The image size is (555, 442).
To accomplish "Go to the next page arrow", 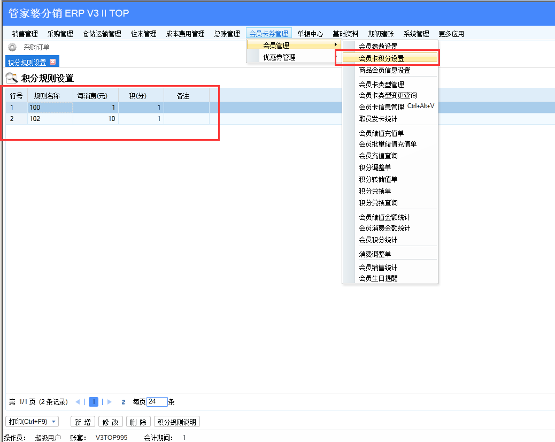I will (110, 402).
